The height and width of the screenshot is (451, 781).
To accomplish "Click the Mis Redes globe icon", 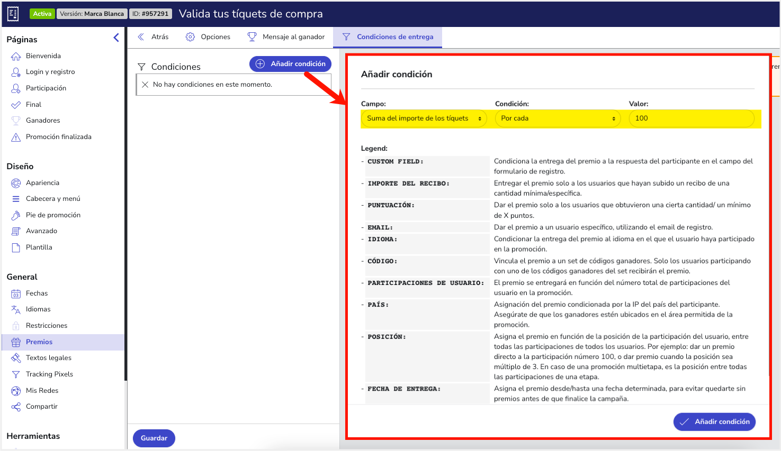I will tap(16, 391).
